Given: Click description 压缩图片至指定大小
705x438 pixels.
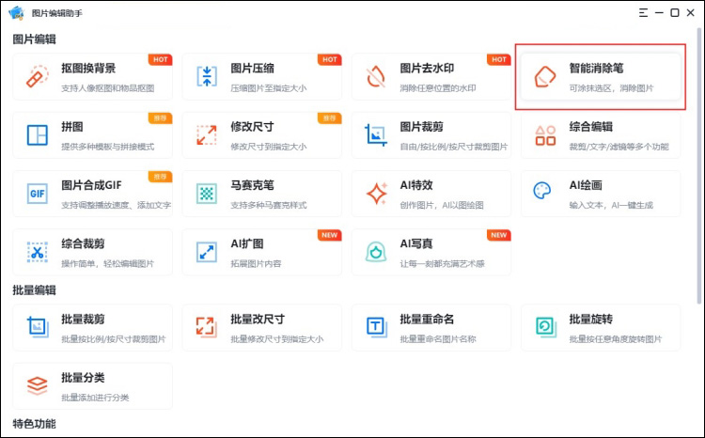Looking at the screenshot, I should (269, 88).
